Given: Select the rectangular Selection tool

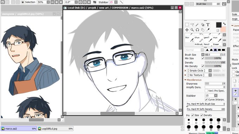Looking at the screenshot, I should pos(187,25).
